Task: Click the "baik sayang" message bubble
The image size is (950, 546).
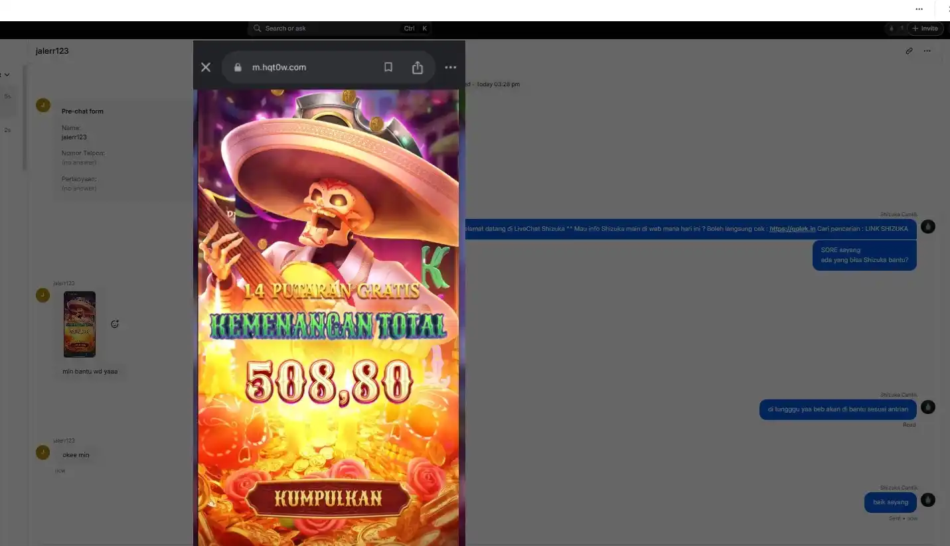Action: tap(890, 502)
